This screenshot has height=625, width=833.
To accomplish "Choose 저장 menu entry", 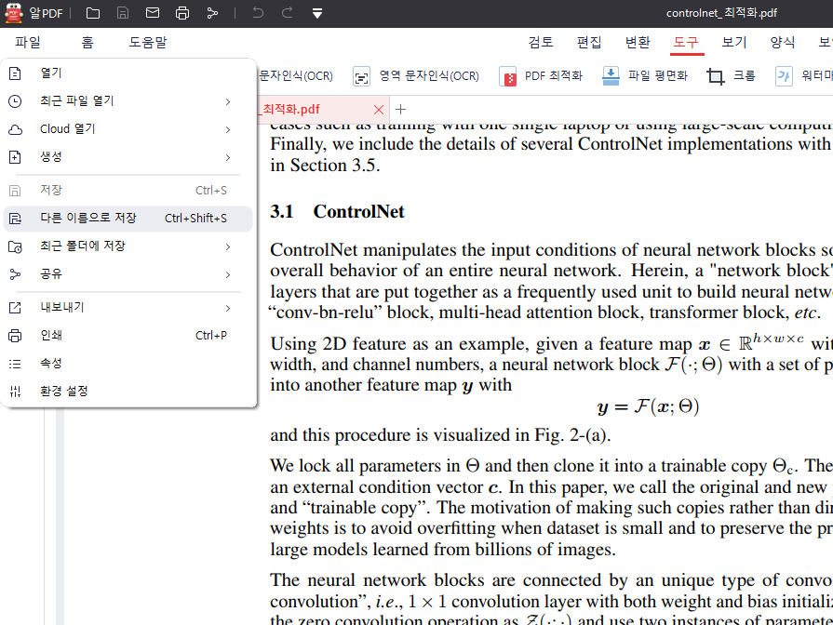I will coord(128,190).
